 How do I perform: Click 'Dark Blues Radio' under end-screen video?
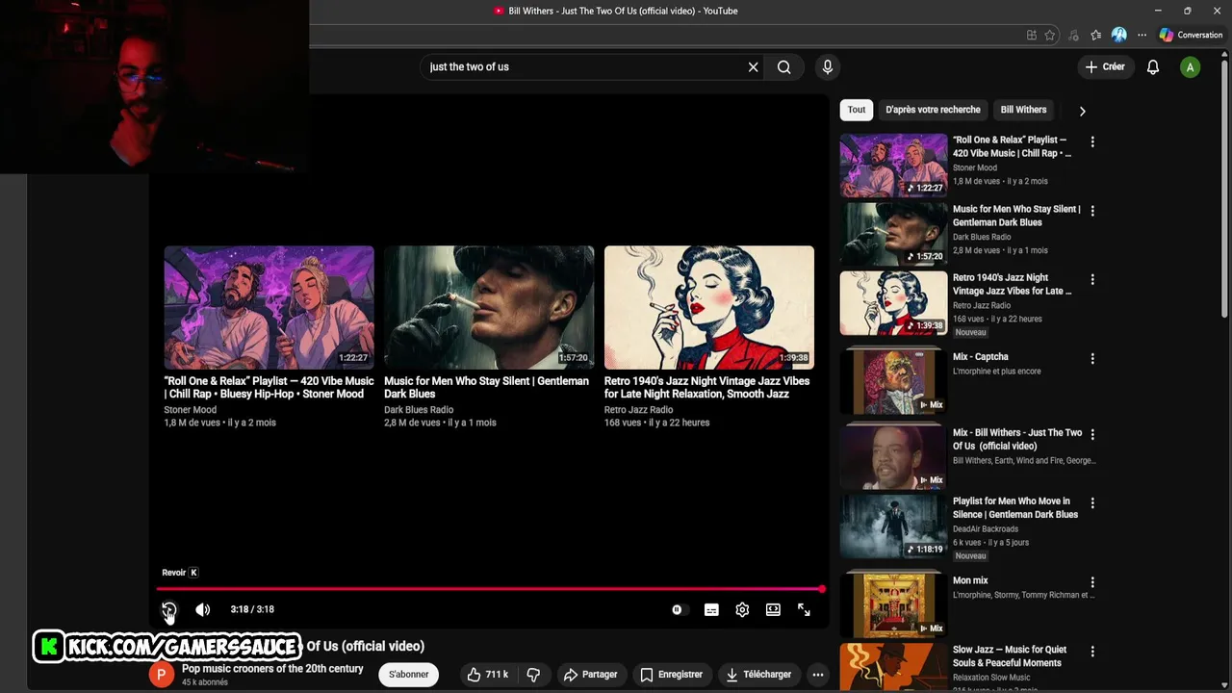click(419, 410)
